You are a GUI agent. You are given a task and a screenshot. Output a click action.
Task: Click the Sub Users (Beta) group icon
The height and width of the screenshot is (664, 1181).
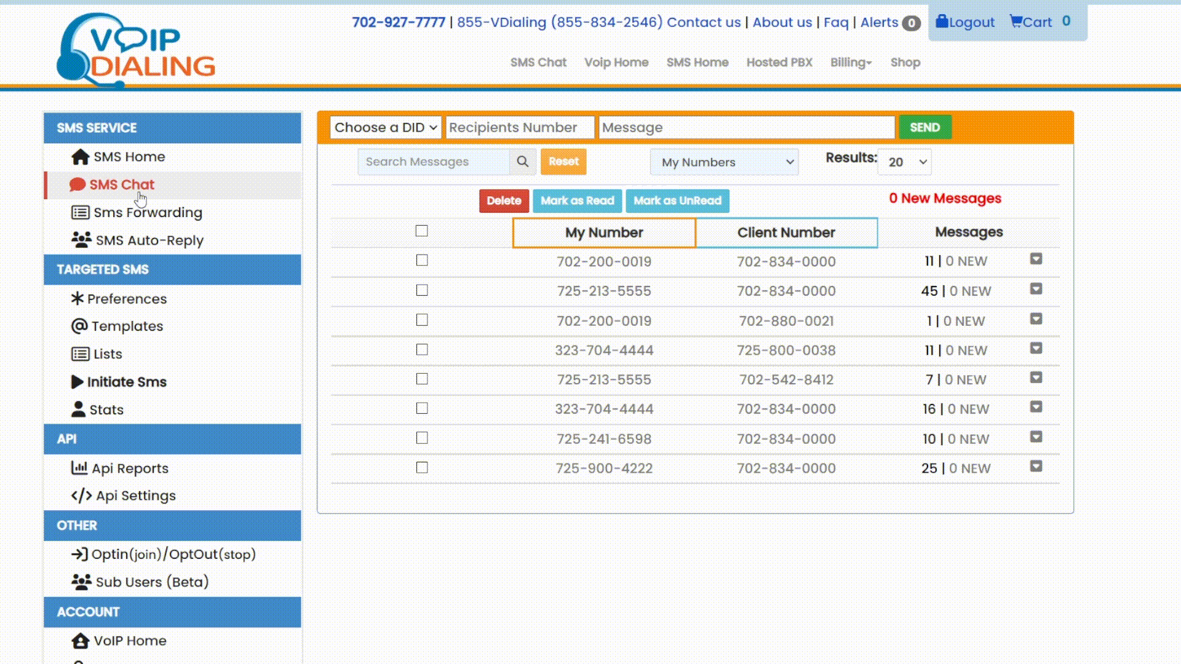pos(81,582)
